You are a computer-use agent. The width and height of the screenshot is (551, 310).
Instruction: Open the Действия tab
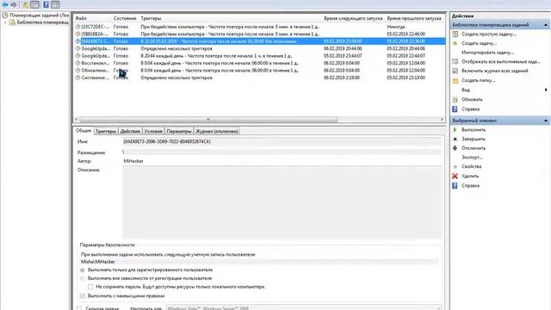[x=130, y=131]
